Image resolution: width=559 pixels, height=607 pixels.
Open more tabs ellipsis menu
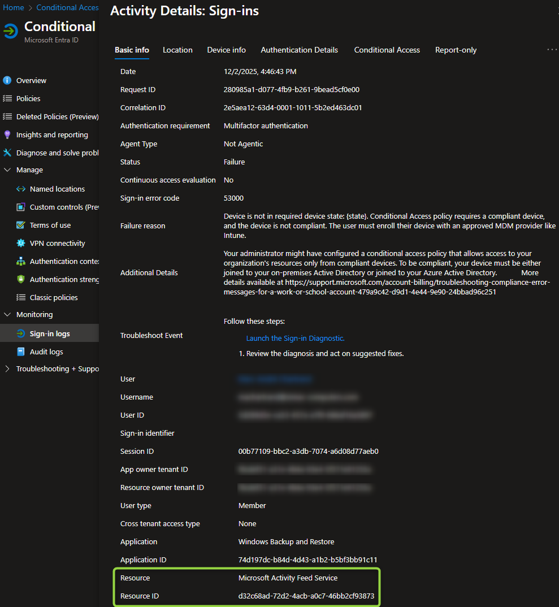pyautogui.click(x=552, y=50)
